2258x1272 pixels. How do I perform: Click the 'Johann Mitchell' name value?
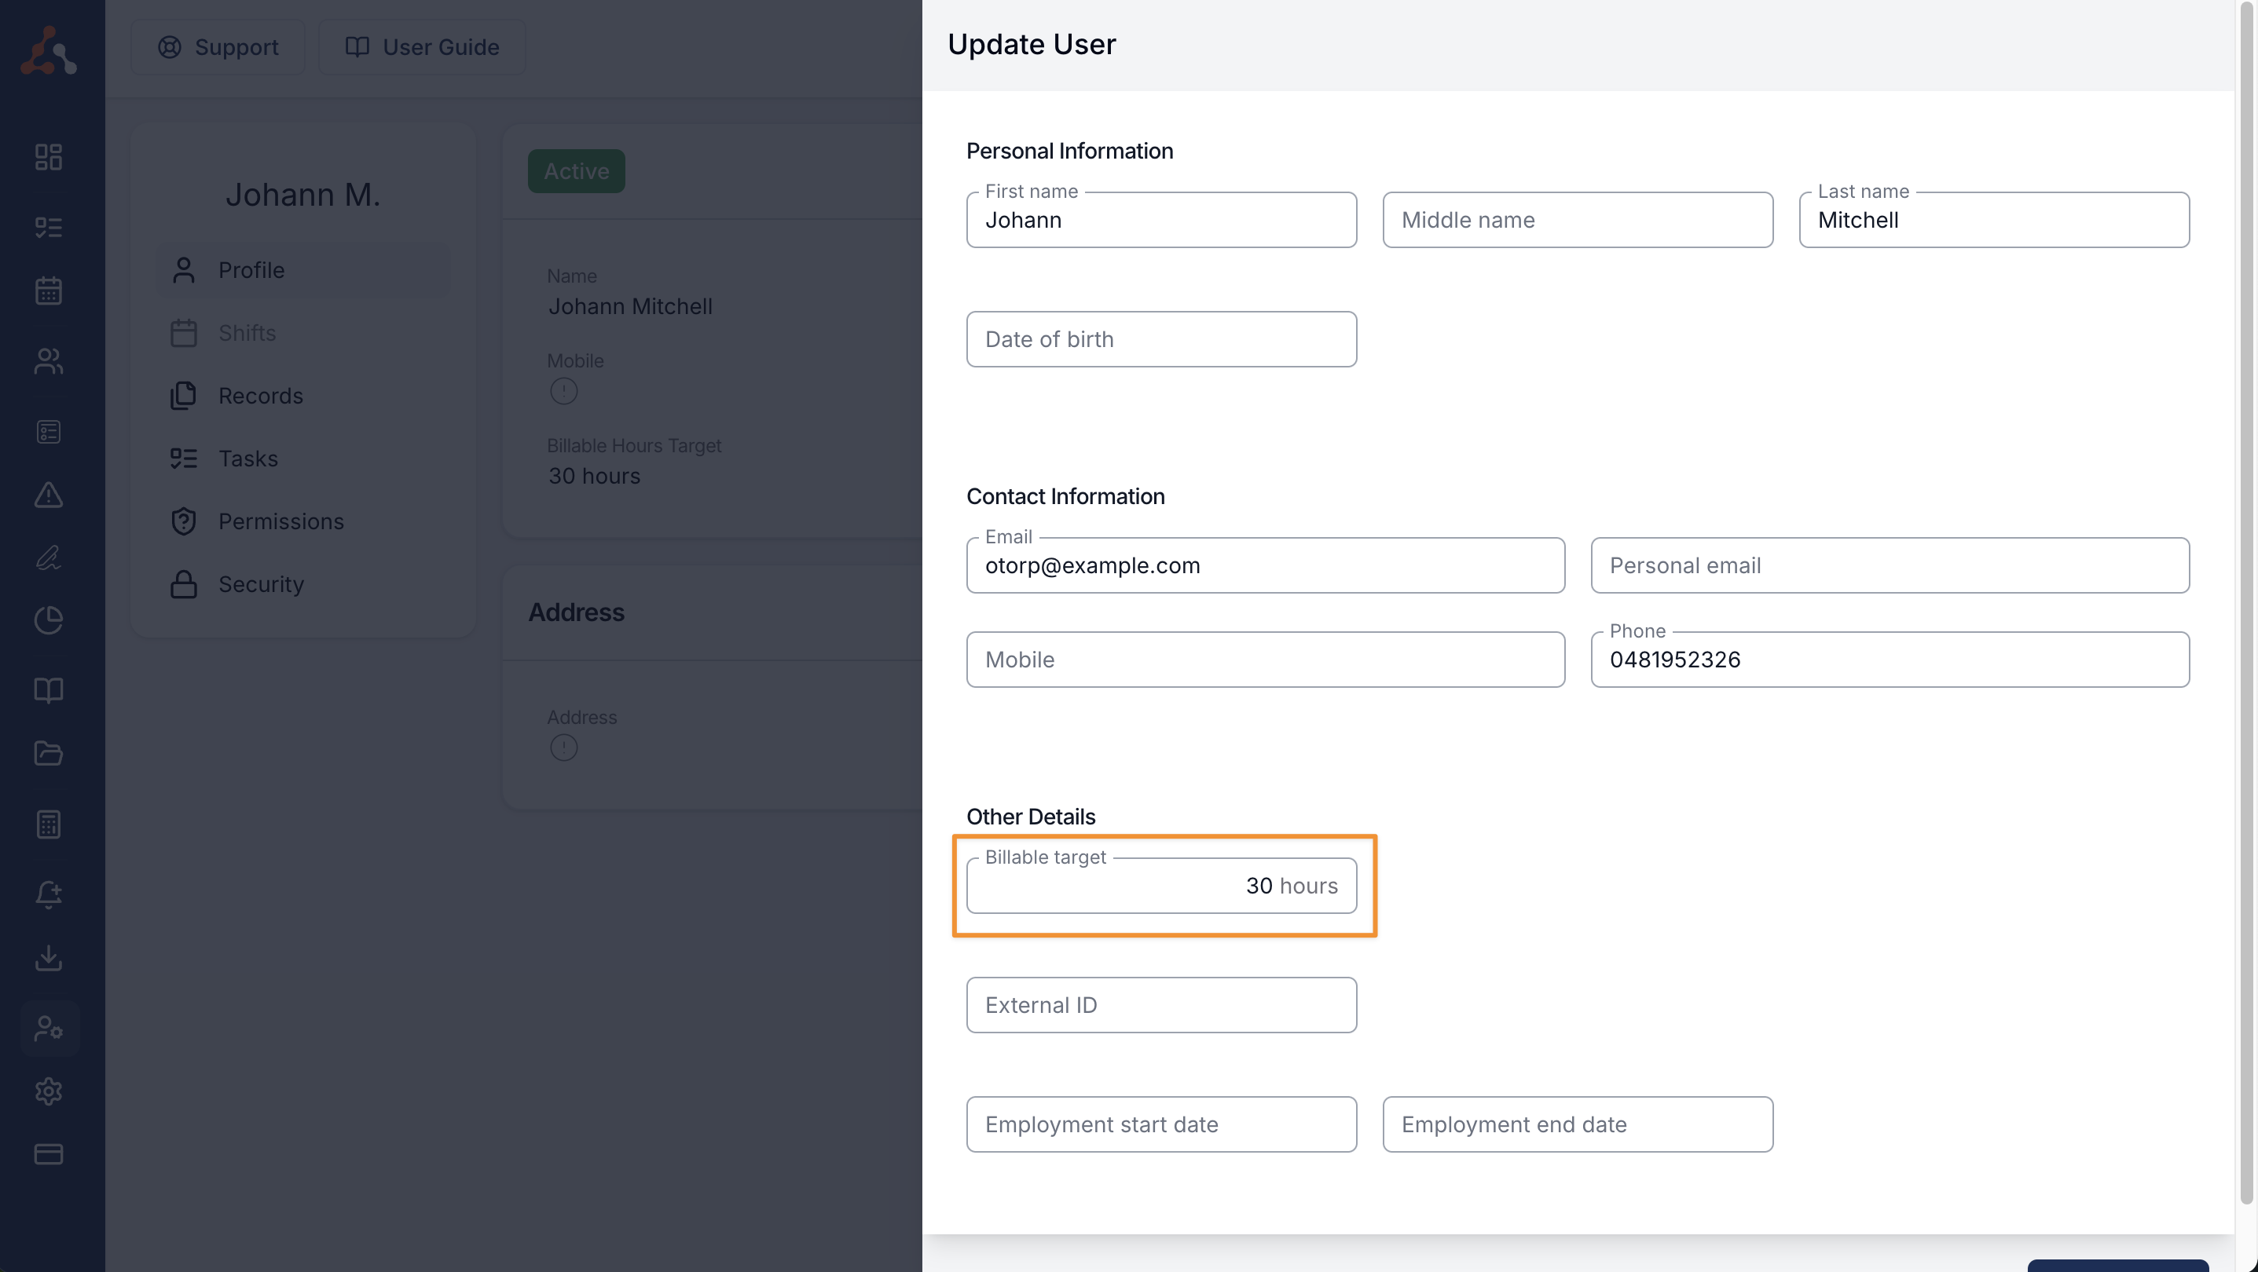point(630,306)
